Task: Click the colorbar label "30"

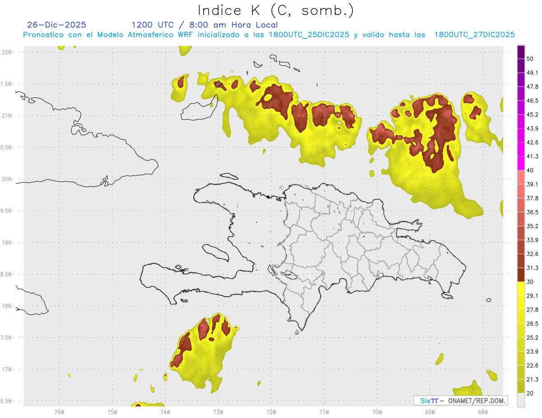Action: pos(530,282)
